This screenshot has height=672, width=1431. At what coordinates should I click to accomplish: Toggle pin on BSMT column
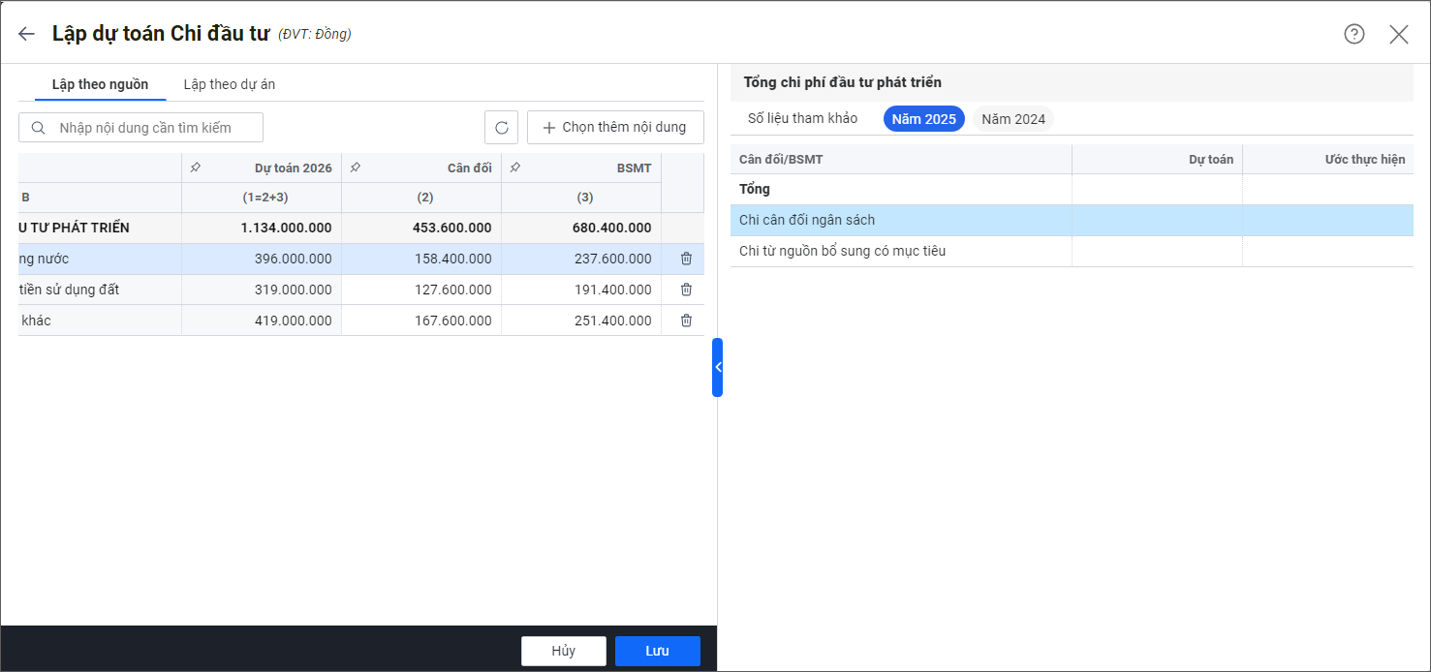tap(515, 168)
